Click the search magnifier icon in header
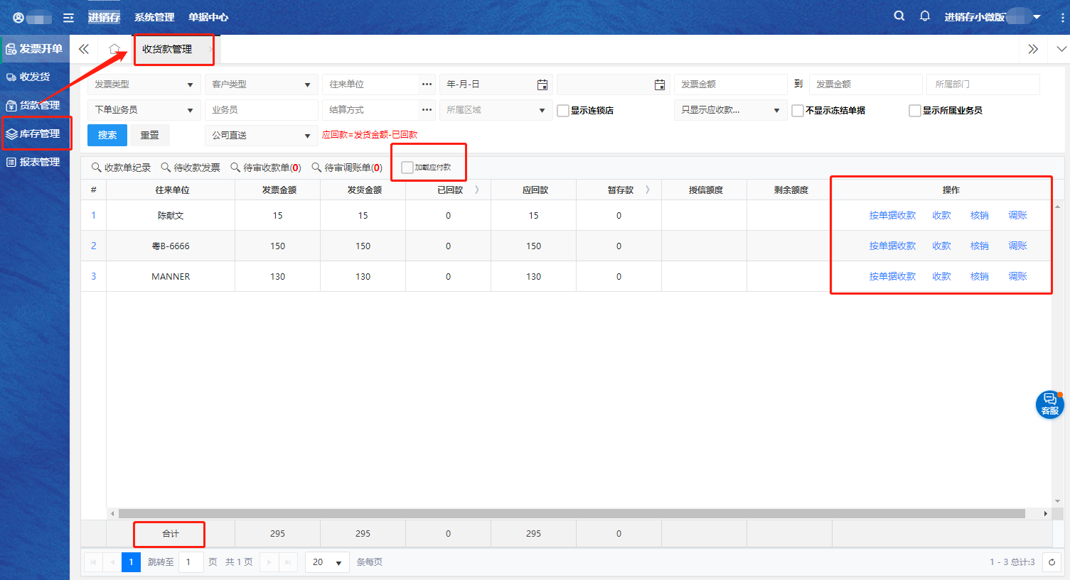Screen dimensions: 1070x580 [x=899, y=16]
